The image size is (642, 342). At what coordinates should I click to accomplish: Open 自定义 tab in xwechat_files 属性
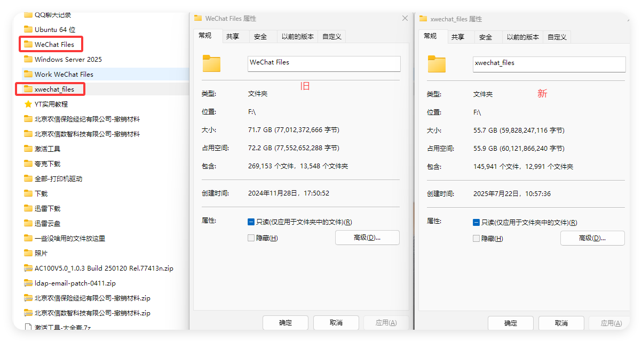click(557, 37)
